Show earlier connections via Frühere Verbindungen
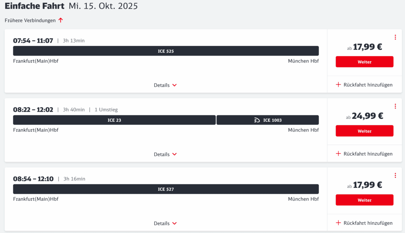Image resolution: width=405 pixels, height=233 pixels. (x=30, y=20)
